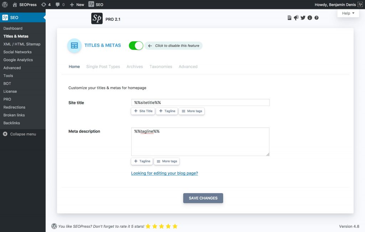365x232 pixels.
Task: Open the SEO admin bar menu
Action: click(x=96, y=4)
